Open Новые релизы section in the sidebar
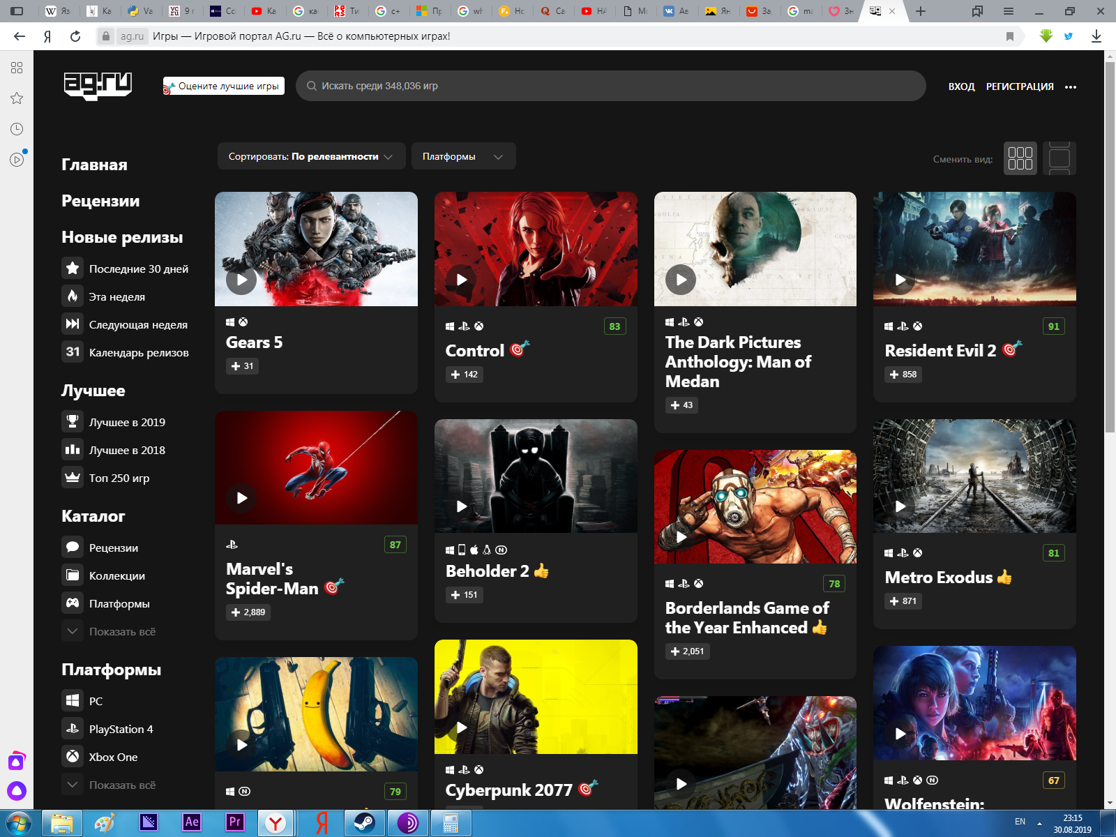The width and height of the screenshot is (1116, 837). pos(122,237)
